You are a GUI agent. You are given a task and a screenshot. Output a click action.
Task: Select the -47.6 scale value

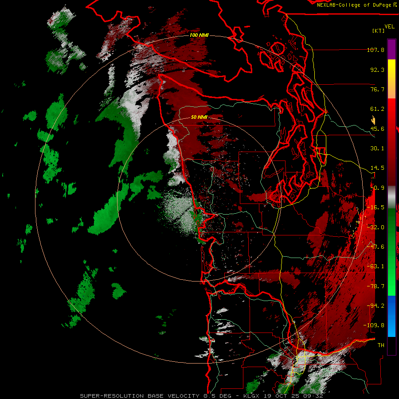(x=376, y=247)
